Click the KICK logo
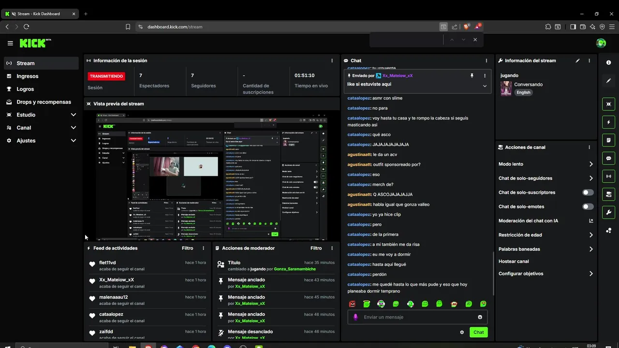Viewport: 619px width, 348px height. pyautogui.click(x=35, y=43)
